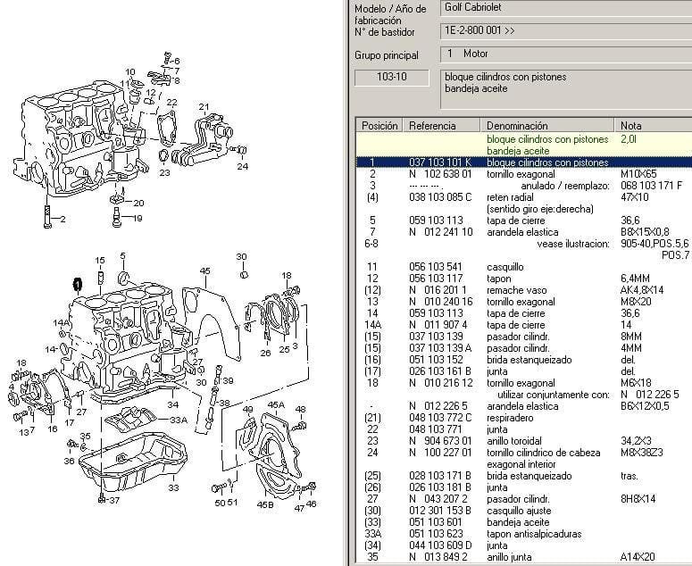Click callout 45 in the lower diagram
Viewport: 692px width, 566px height.
pyautogui.click(x=204, y=271)
